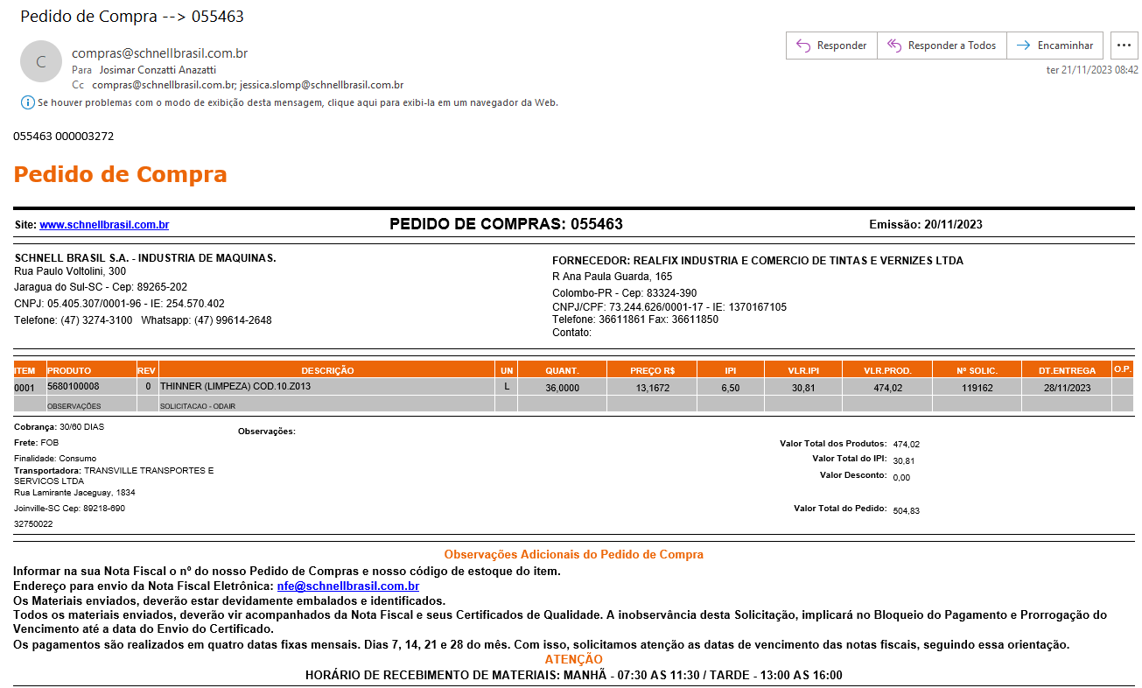Image resolution: width=1142 pixels, height=688 pixels.
Task: Click the email subject Pedido de Compra --> 055463
Action: click(132, 17)
